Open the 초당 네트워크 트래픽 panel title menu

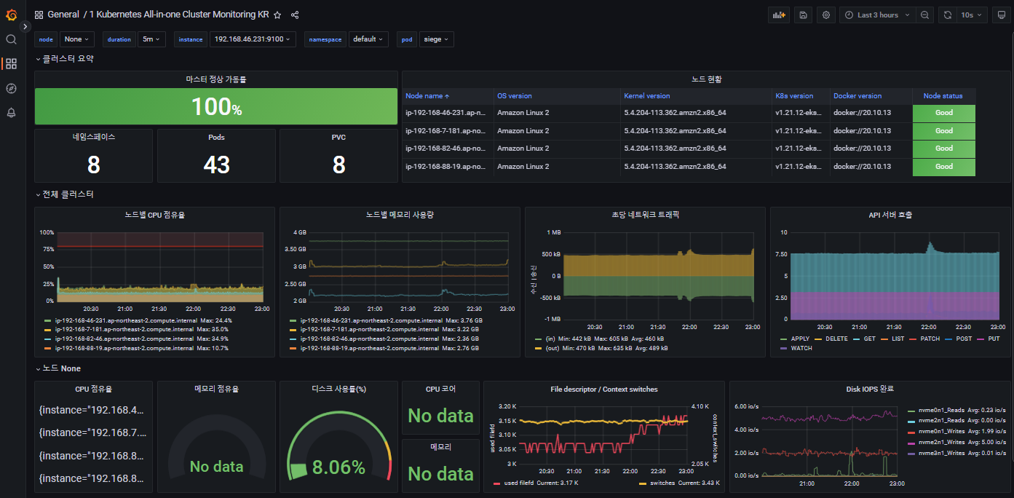pyautogui.click(x=645, y=215)
